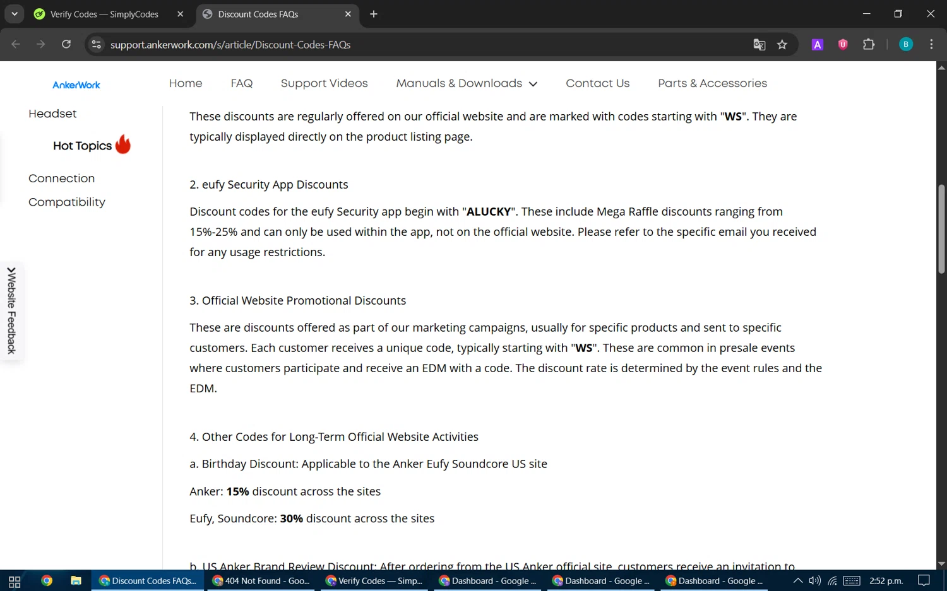
Task: Switch to Discount Codes FAQs taskbar window
Action: click(148, 581)
